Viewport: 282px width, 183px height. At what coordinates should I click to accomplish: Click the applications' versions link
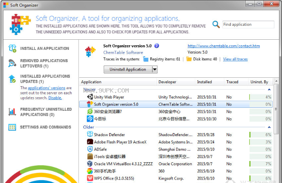[47, 88]
